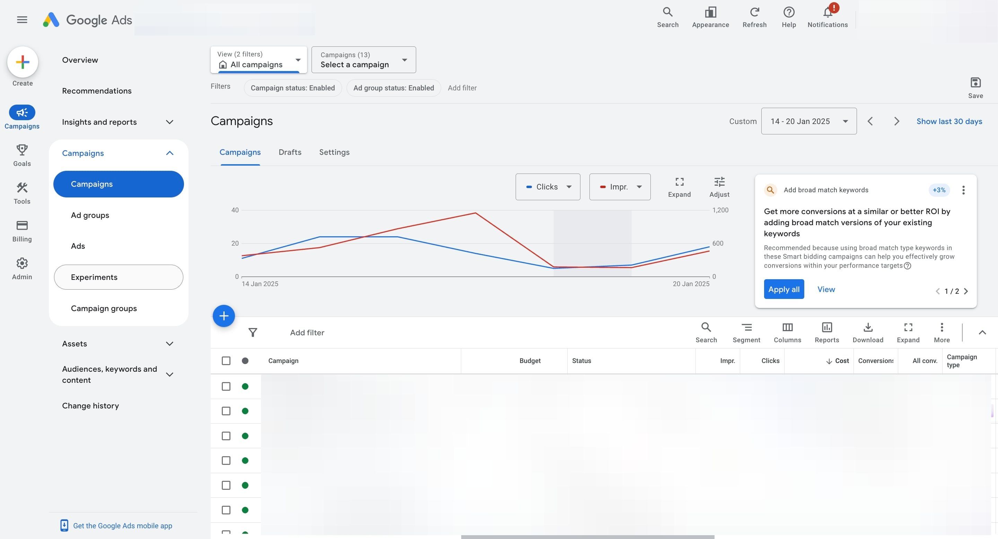
Task: Open the All campaigns view dropdown
Action: pos(259,60)
